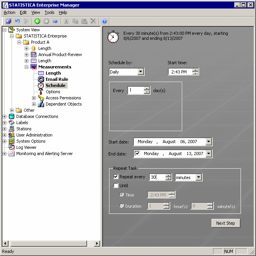Click in the Every day(s) number field
Image resolution: width=256 pixels, height=256 pixels.
click(x=136, y=90)
